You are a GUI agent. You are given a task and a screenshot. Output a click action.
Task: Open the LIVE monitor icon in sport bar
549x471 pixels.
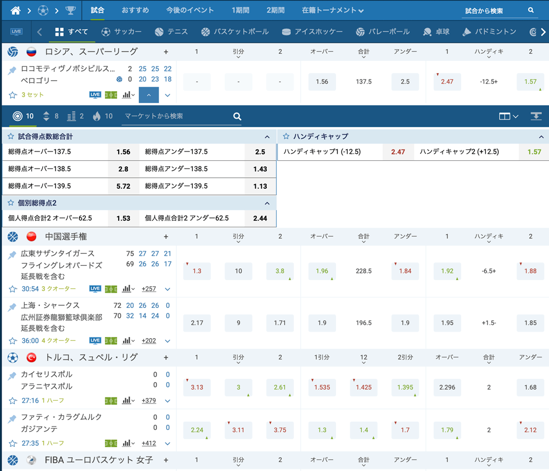pyautogui.click(x=16, y=32)
